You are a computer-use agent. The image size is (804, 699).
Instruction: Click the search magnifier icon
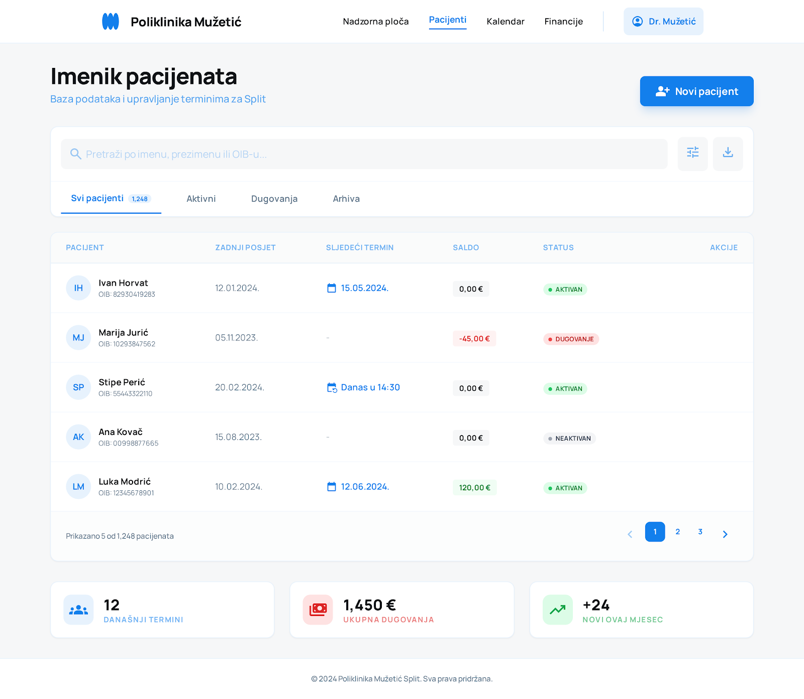pos(76,154)
